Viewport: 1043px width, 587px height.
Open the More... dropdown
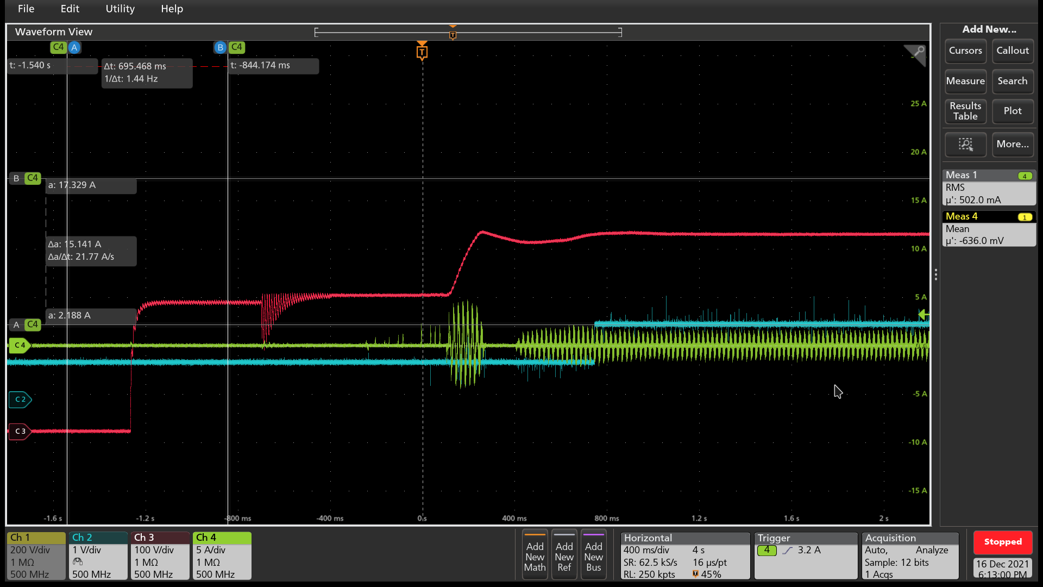1013,144
